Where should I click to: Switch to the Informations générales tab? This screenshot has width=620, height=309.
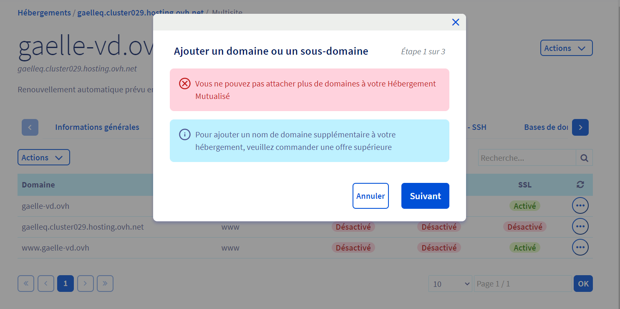tap(97, 127)
